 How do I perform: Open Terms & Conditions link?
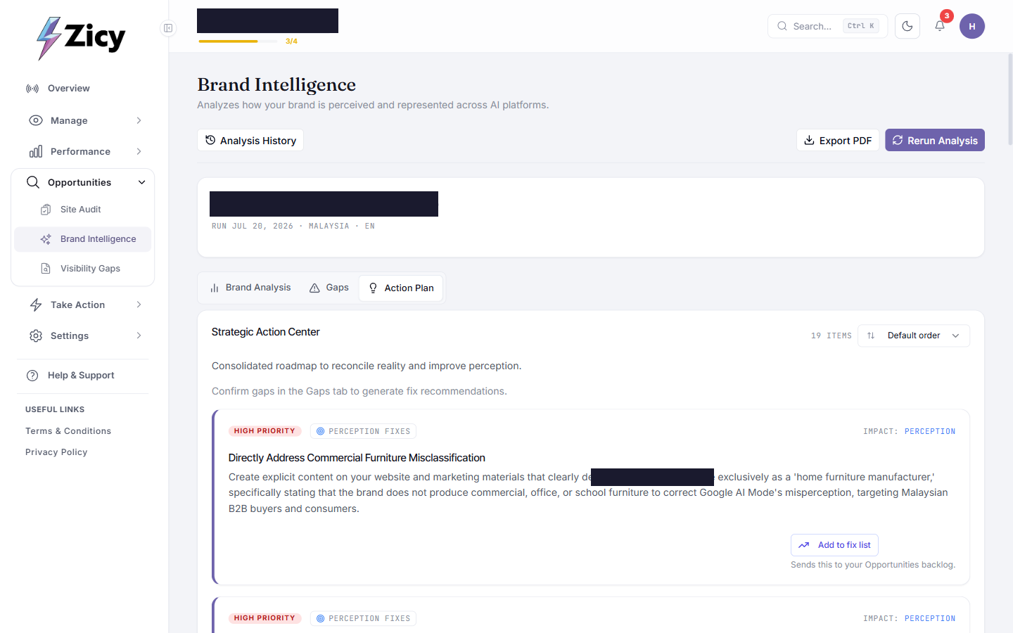[x=68, y=431]
